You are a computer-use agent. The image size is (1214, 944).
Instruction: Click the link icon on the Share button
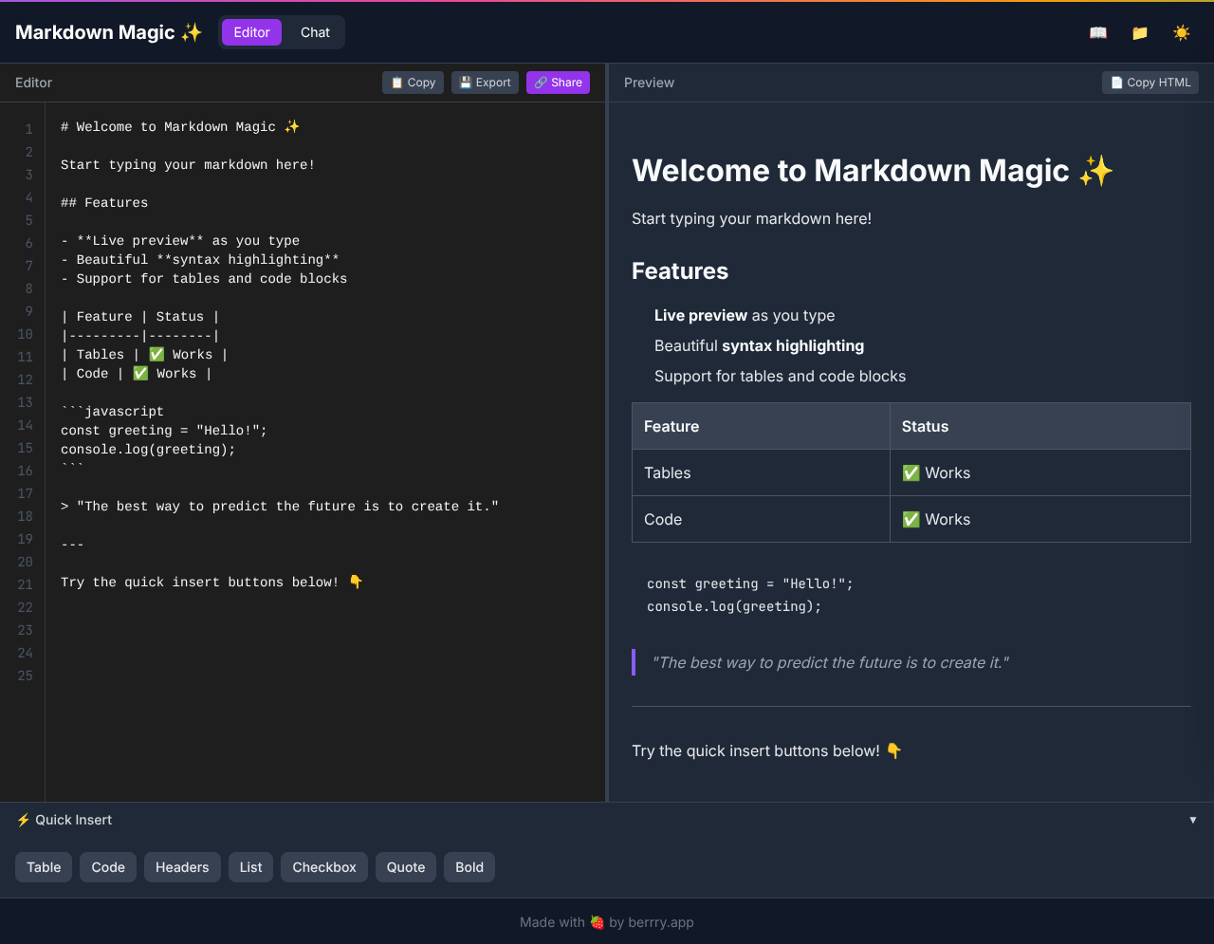pyautogui.click(x=541, y=82)
